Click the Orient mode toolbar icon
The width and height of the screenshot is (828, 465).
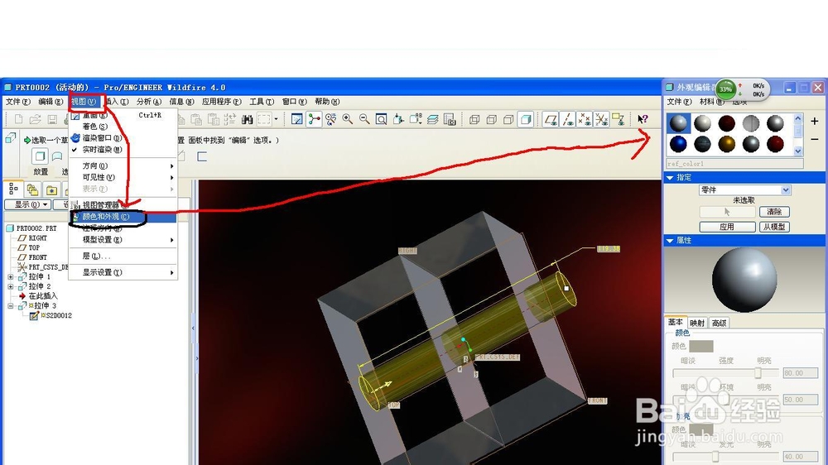[331, 120]
